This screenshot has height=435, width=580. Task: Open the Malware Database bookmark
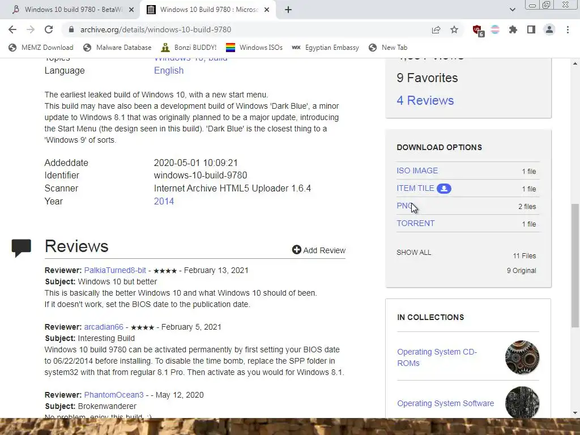coord(117,48)
